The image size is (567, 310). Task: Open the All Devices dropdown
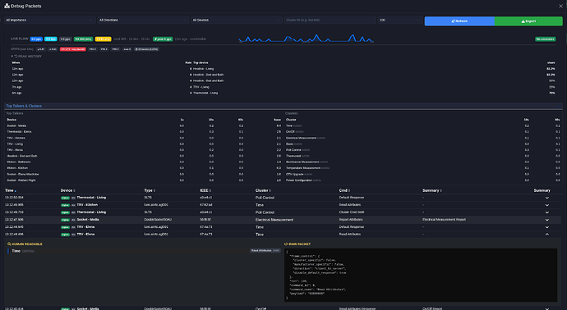point(236,21)
